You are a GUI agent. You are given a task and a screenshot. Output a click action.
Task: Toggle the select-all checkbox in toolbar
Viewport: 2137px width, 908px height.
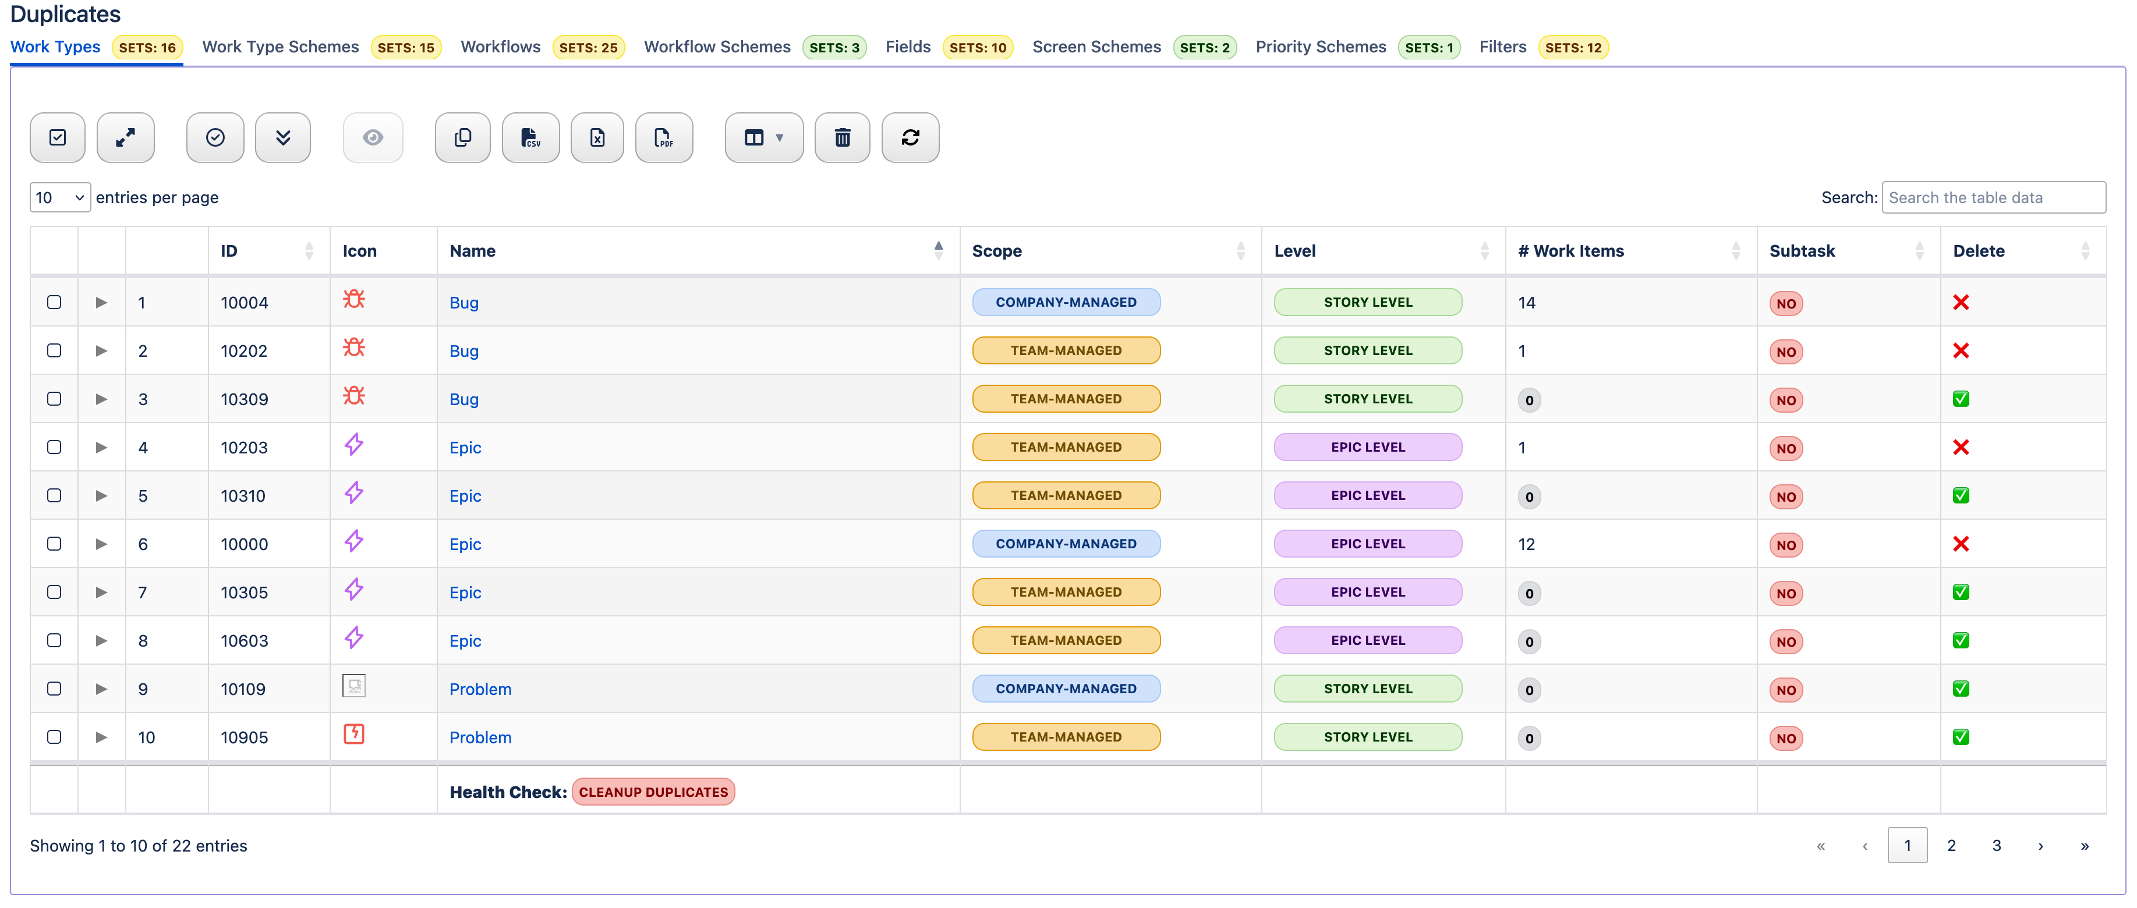pyautogui.click(x=57, y=137)
